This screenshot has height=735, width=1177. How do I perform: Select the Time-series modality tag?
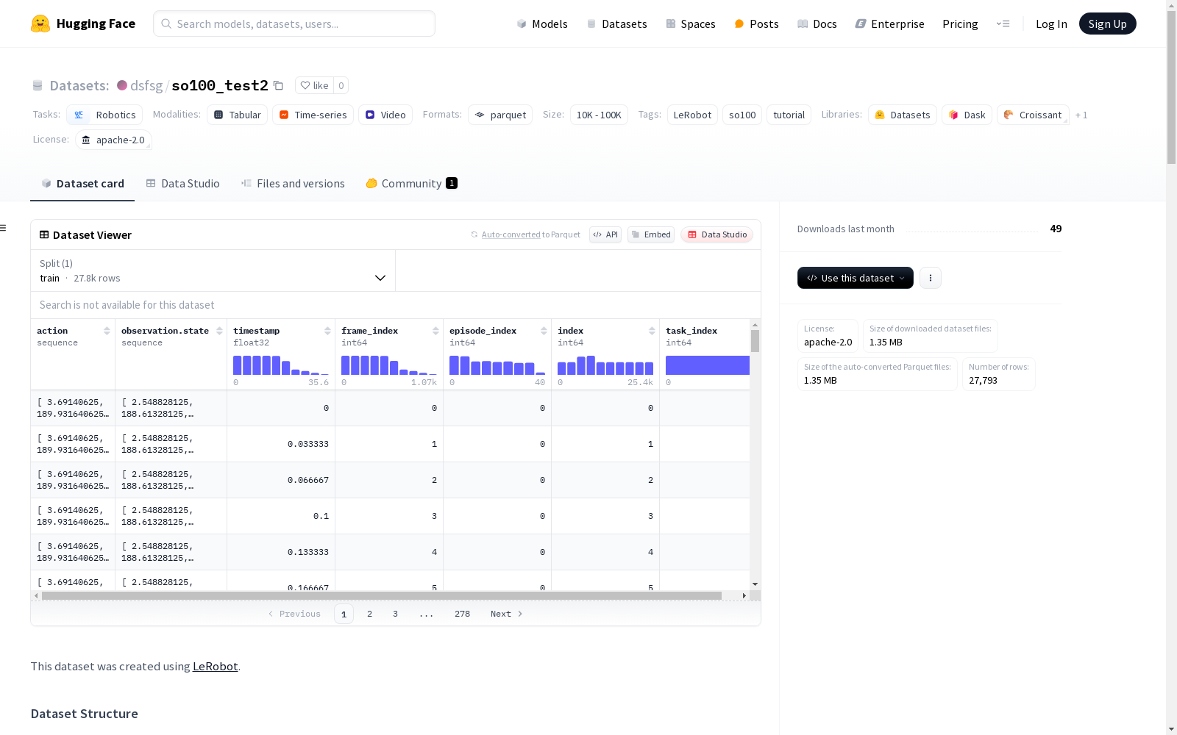313,115
